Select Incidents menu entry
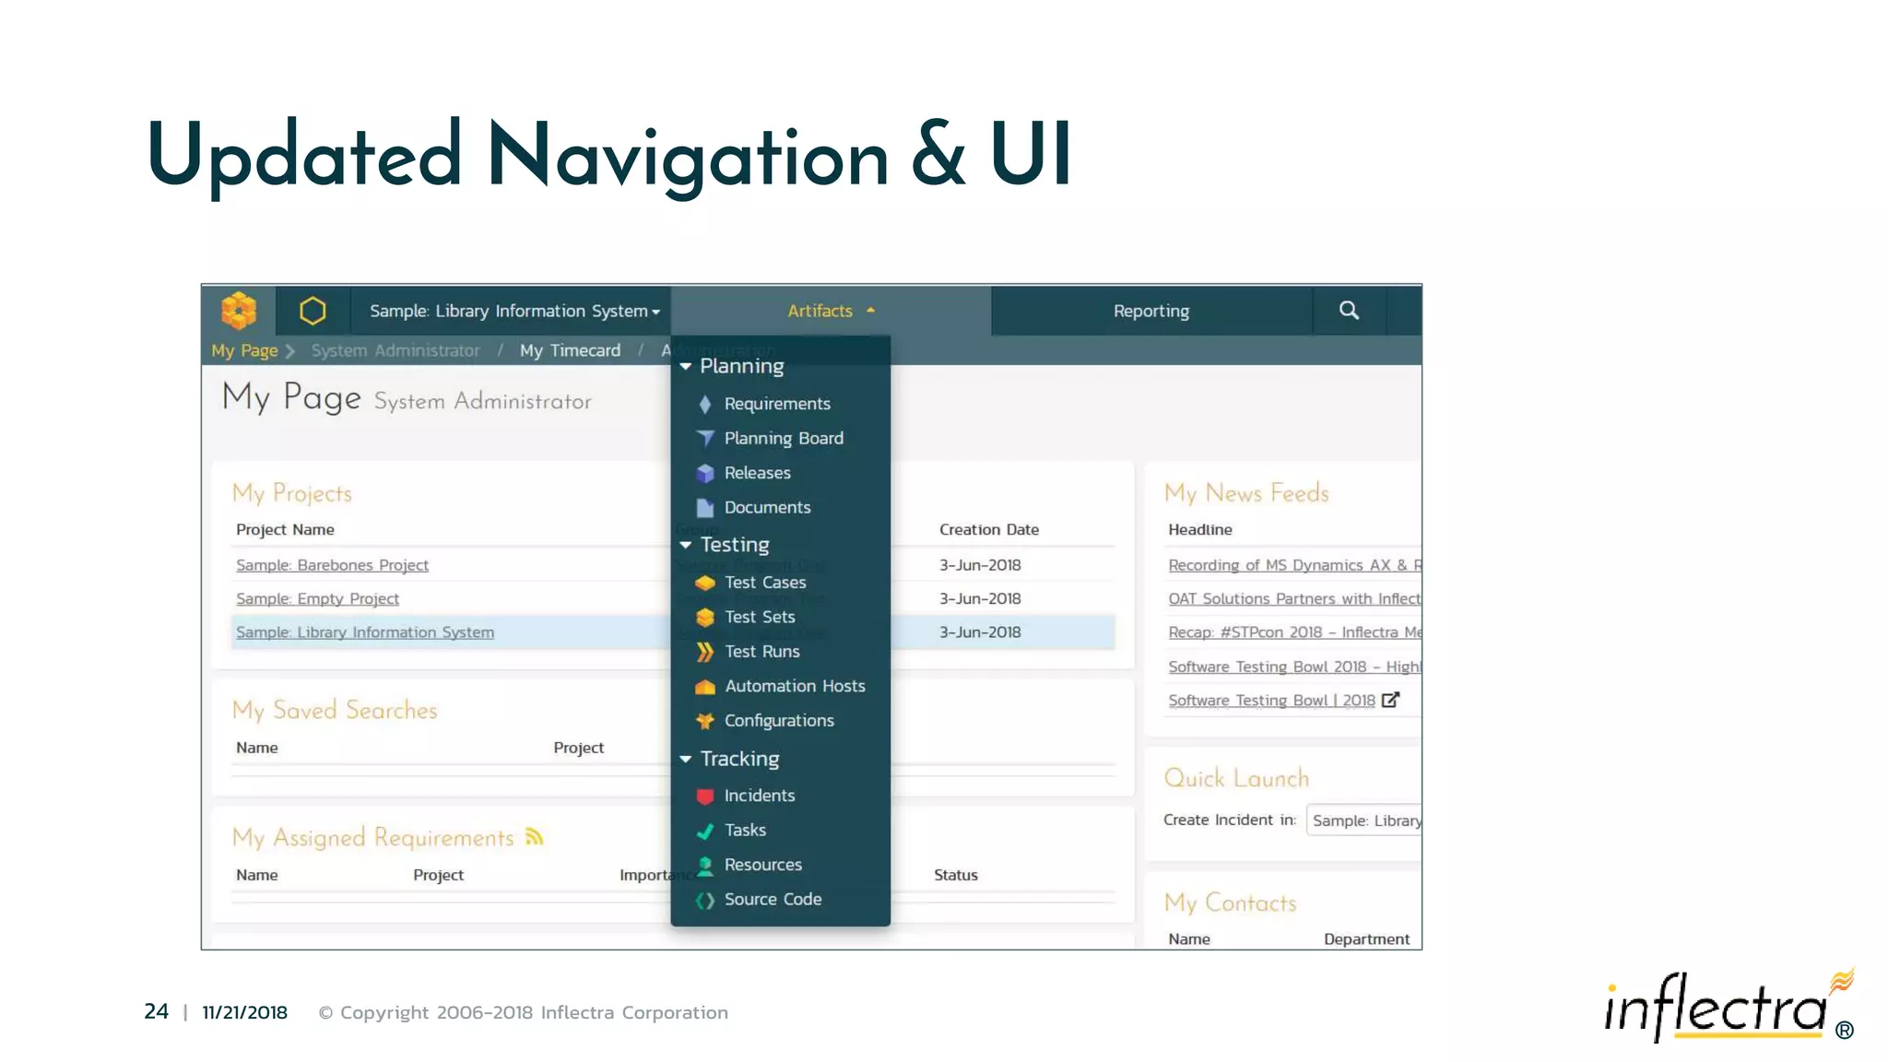The height and width of the screenshot is (1062, 1888). 759,796
